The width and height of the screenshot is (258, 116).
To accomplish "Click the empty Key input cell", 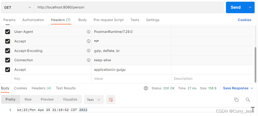I will coord(51,79).
